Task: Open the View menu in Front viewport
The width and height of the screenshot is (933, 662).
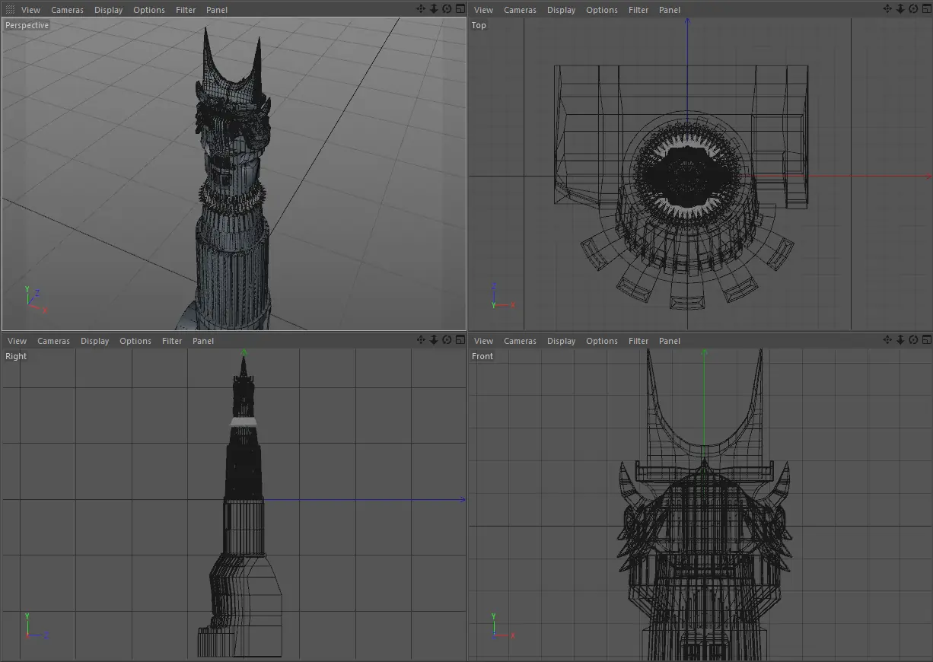Action: [x=484, y=341]
